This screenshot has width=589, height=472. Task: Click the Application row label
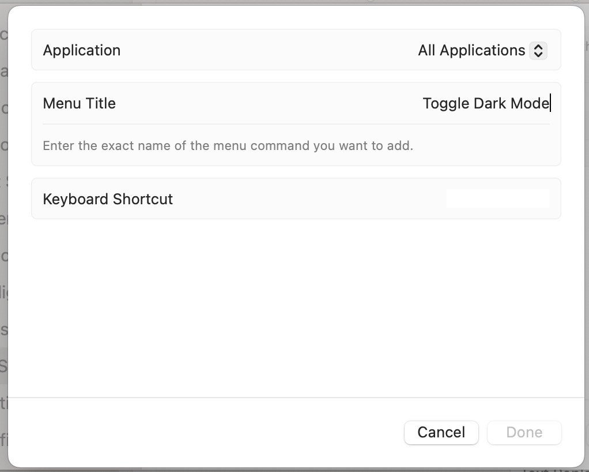(x=82, y=50)
